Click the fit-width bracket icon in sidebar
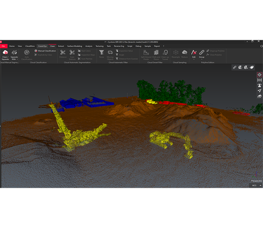Viewport: 263px width, 228px height. [x=260, y=80]
